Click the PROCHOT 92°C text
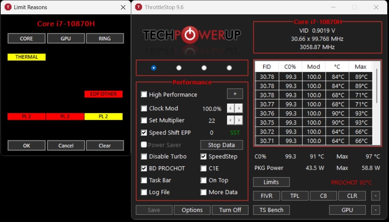Image resolution: width=389 pixels, height=222 pixels. [x=351, y=182]
